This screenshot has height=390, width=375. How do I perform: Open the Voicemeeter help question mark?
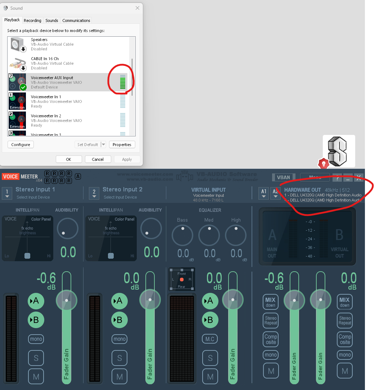pos(337,178)
